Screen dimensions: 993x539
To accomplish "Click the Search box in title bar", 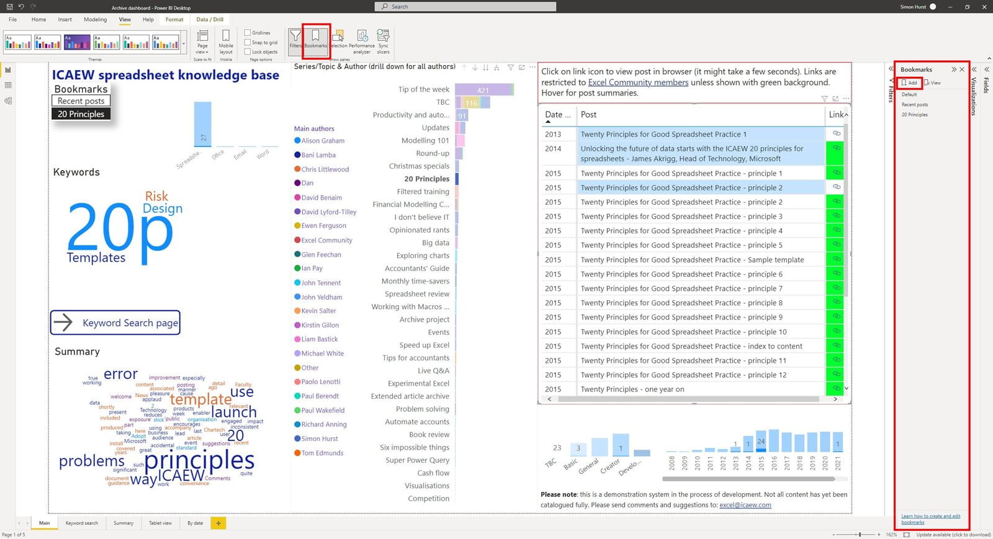I will (x=465, y=6).
